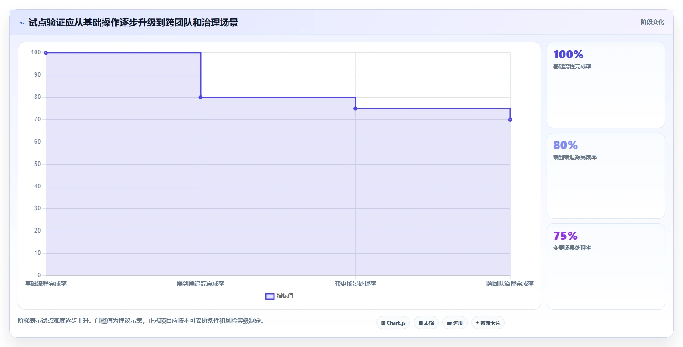Click the data point at 变更场景处理率
The image size is (683, 347).
(x=355, y=109)
